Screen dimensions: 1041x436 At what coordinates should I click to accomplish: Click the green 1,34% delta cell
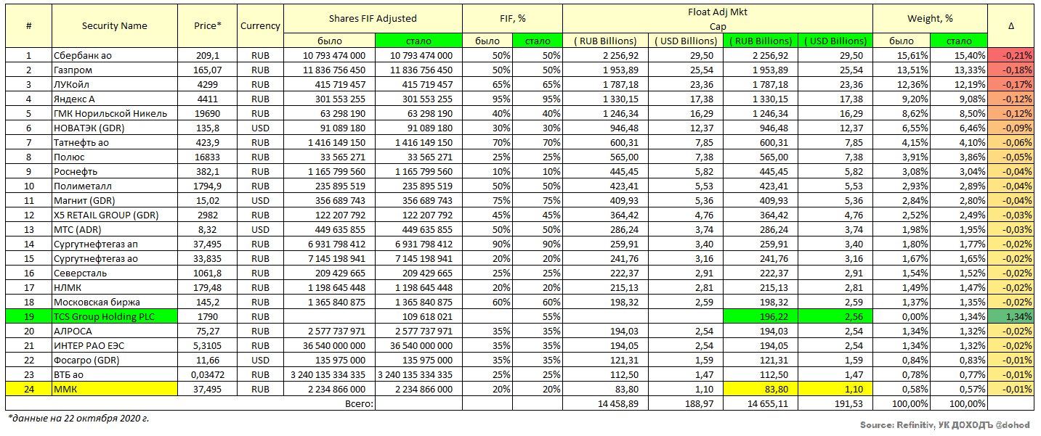[x=1011, y=316]
